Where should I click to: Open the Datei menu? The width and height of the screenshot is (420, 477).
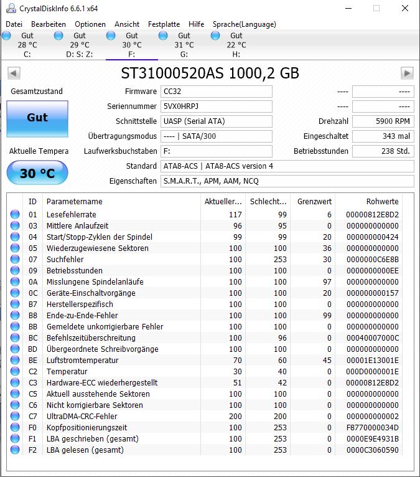click(x=14, y=24)
